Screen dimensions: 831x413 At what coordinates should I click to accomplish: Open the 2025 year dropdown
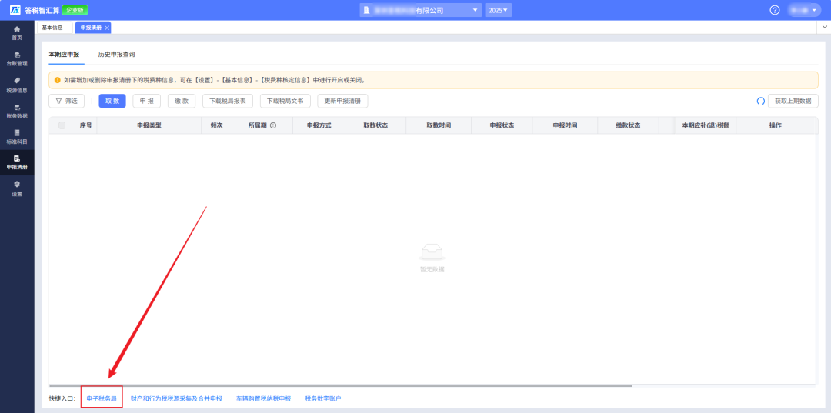(498, 10)
